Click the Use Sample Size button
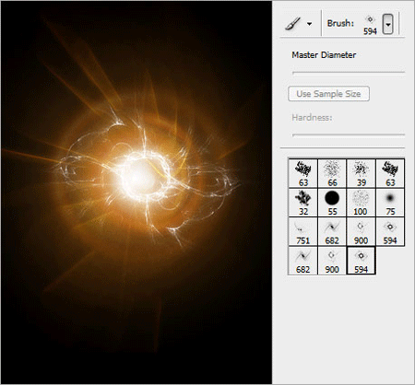415x385 pixels. [328, 94]
